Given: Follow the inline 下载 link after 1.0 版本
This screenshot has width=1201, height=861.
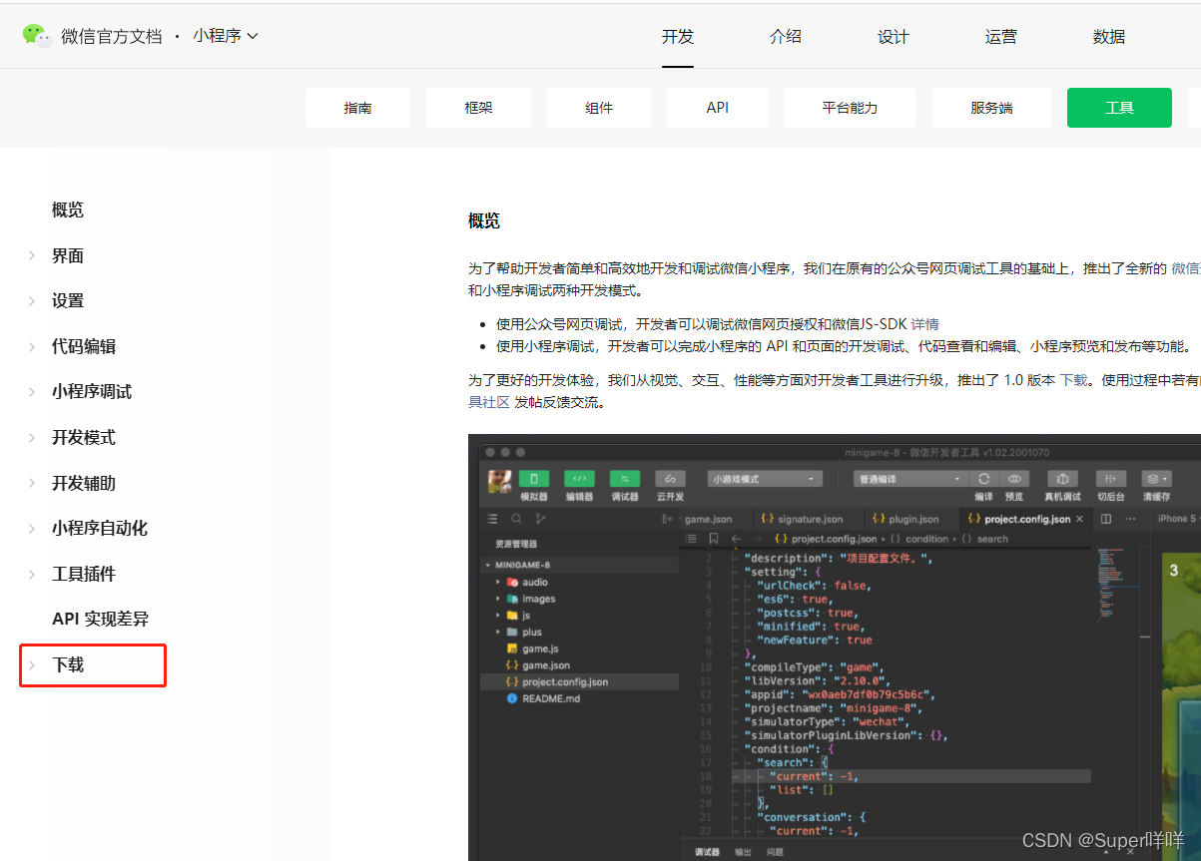Looking at the screenshot, I should click(x=1073, y=381).
